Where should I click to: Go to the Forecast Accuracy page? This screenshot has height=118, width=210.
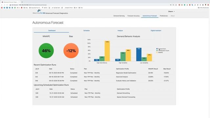pos(134,16)
